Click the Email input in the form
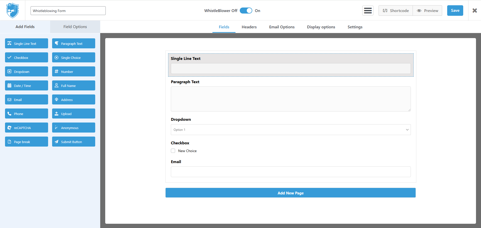The width and height of the screenshot is (481, 228). tap(291, 172)
